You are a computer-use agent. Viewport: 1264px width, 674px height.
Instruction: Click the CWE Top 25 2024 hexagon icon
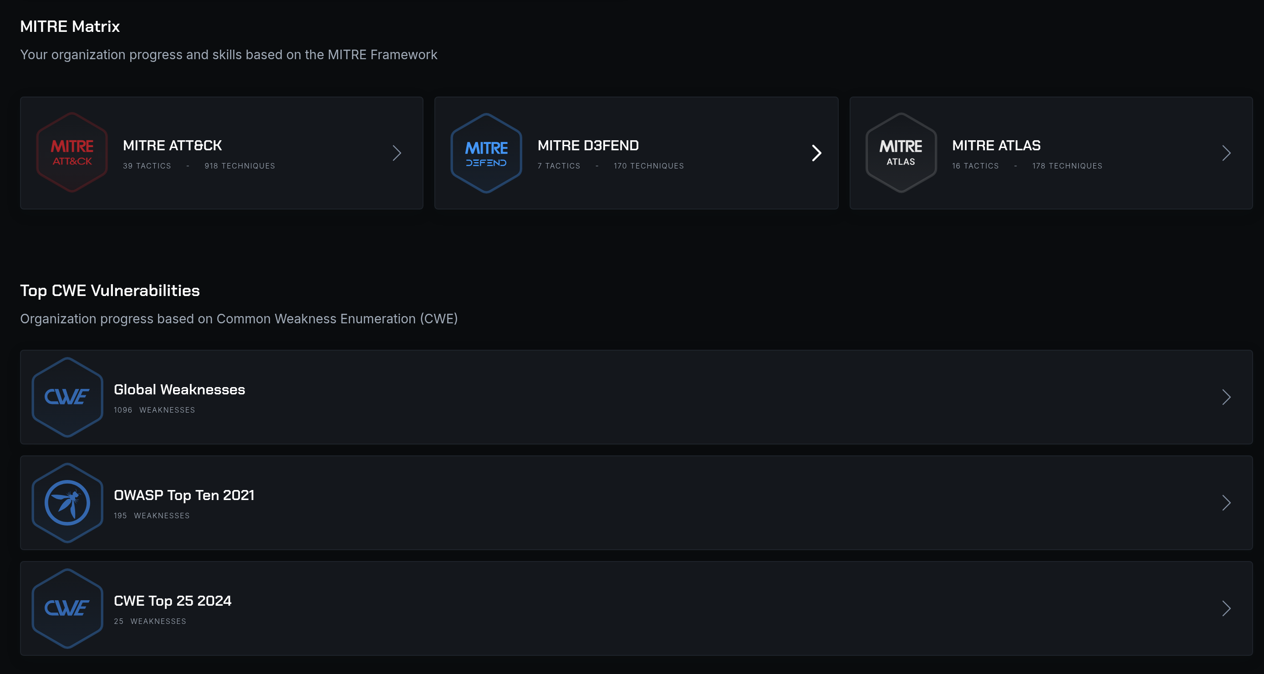tap(67, 608)
